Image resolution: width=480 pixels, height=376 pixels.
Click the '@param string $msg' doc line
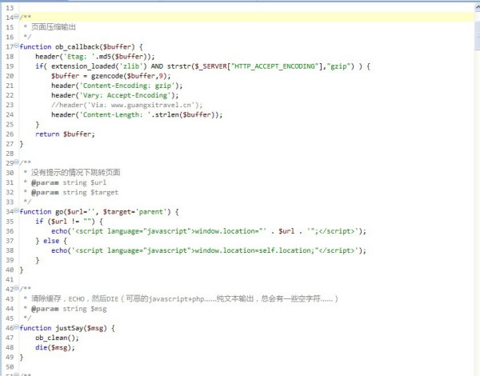[69, 309]
